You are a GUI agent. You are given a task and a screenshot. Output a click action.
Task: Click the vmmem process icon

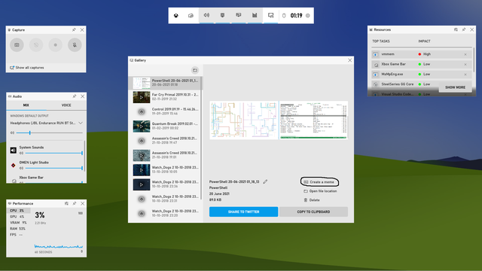point(375,54)
